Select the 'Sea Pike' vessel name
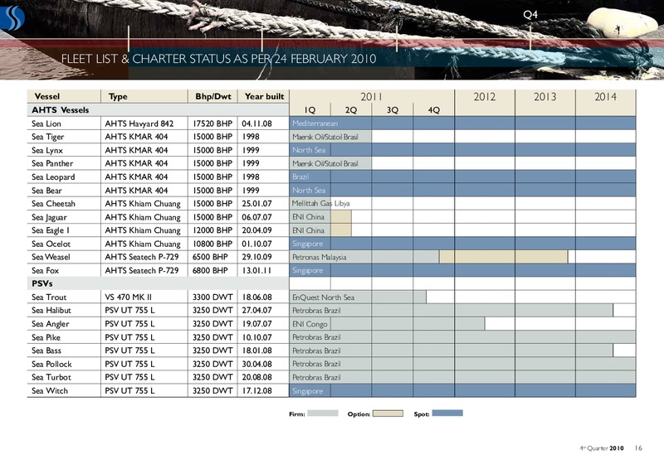 point(46,337)
